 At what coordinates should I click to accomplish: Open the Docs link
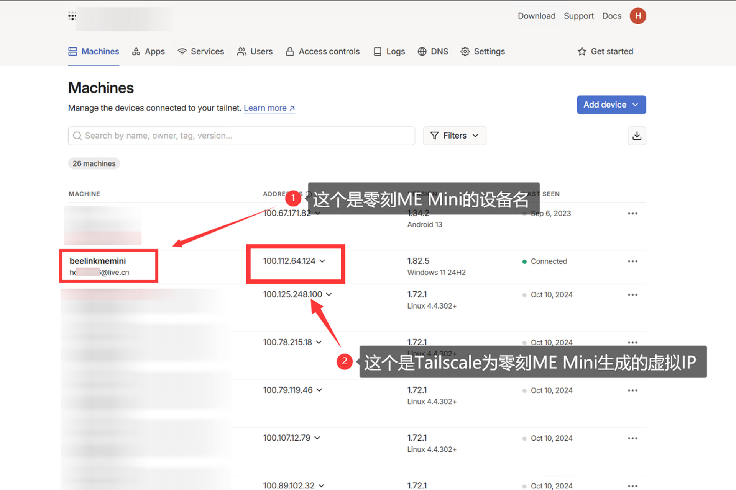pyautogui.click(x=612, y=16)
